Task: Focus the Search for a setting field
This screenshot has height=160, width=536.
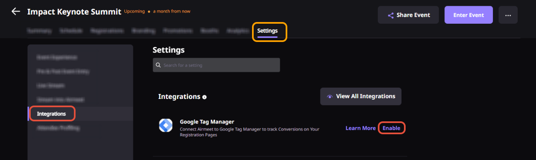Action: [216, 65]
